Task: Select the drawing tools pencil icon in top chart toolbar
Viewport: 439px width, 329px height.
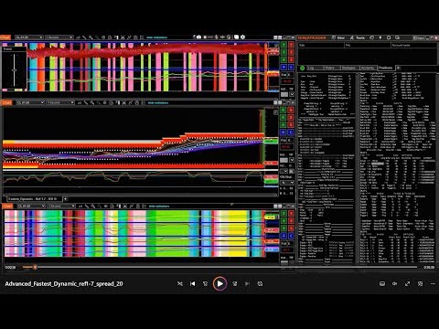Action: pos(84,37)
